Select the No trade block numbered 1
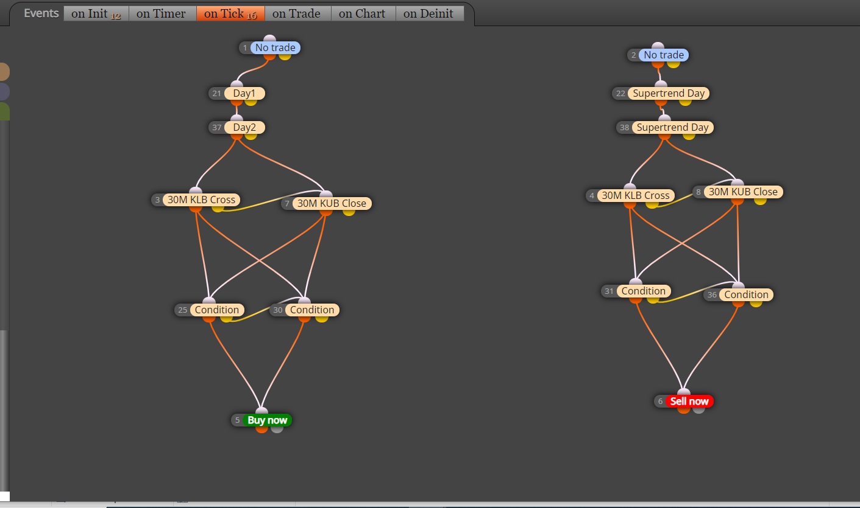Screen dimensions: 860x508 coord(275,47)
